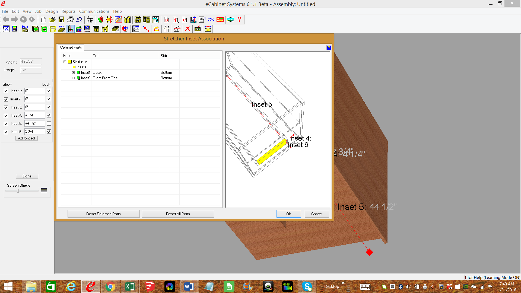
Task: Click the printer icon in toolbar
Action: (70, 20)
